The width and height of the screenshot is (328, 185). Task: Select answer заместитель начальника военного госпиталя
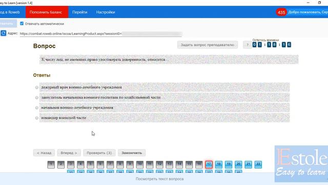[36, 98]
